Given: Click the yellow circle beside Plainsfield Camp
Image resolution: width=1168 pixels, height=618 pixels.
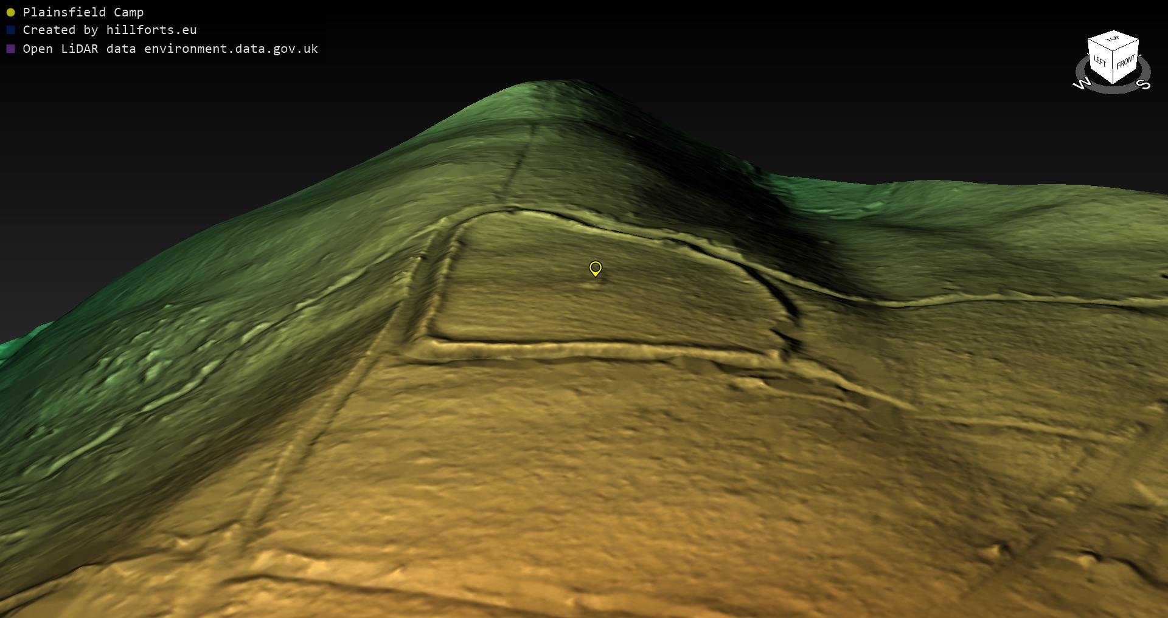Looking at the screenshot, I should (10, 12).
